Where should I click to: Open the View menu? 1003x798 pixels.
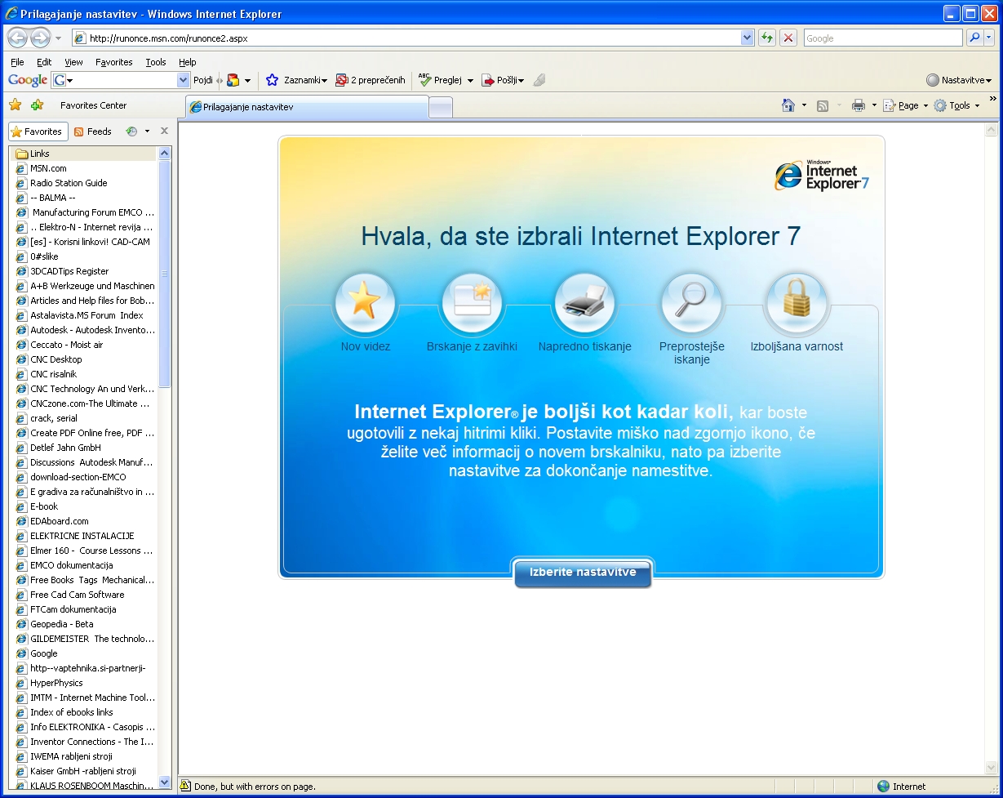click(73, 62)
